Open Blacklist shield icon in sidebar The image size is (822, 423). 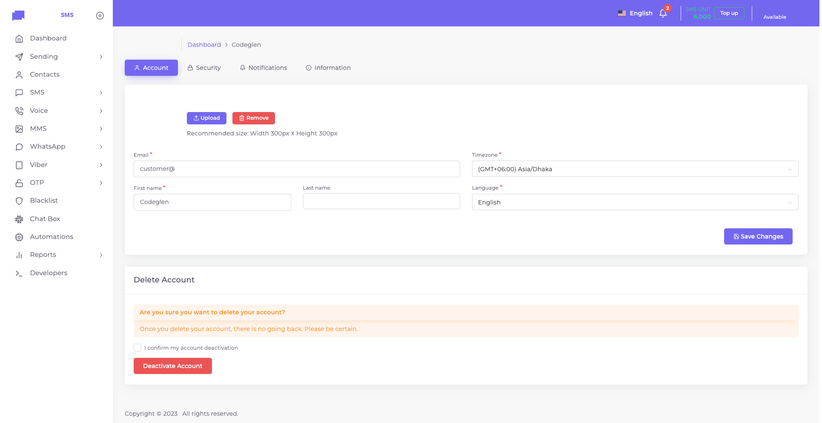(19, 201)
